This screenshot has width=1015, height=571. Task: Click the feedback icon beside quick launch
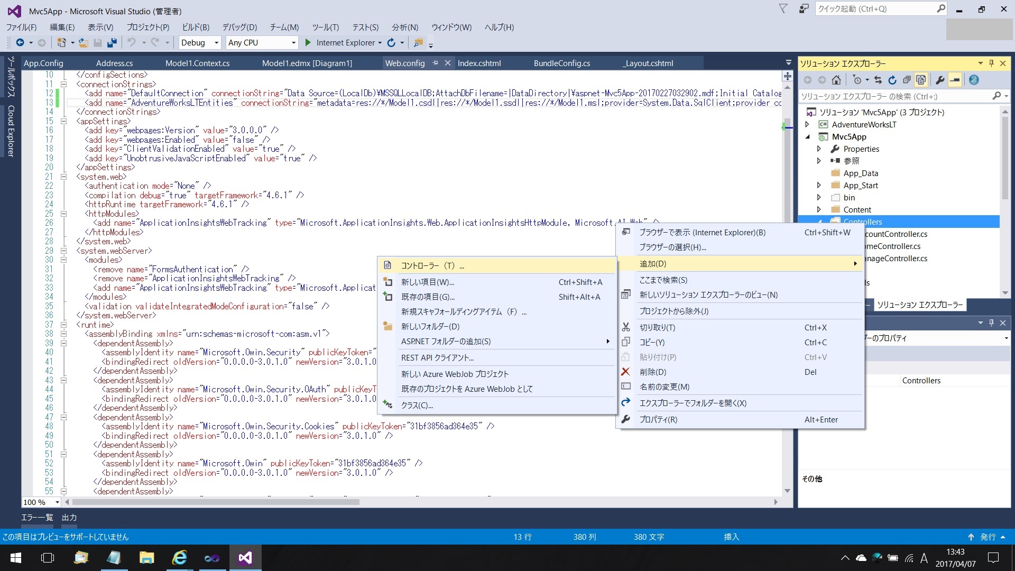pyautogui.click(x=804, y=8)
